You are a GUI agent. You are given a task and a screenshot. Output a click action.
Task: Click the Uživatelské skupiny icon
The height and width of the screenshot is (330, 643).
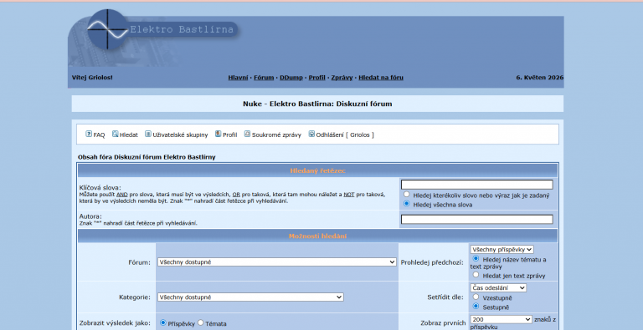pos(148,134)
